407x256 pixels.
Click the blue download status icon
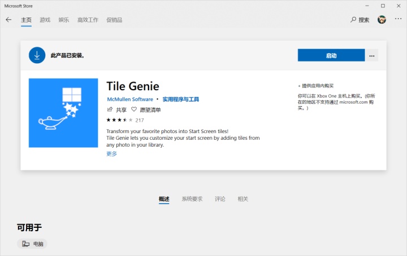37,55
